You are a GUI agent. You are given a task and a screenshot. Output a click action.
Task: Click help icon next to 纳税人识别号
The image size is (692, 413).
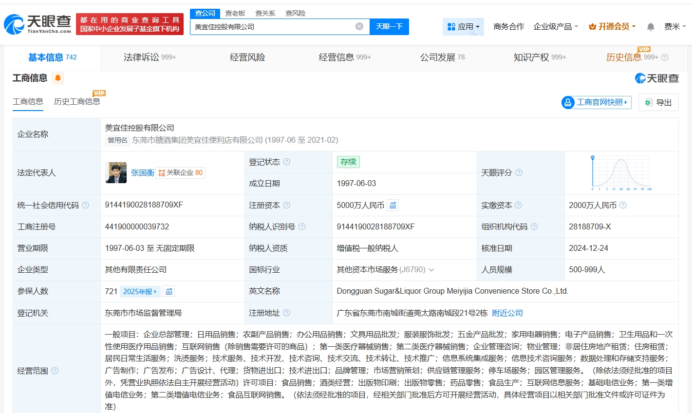[302, 226]
